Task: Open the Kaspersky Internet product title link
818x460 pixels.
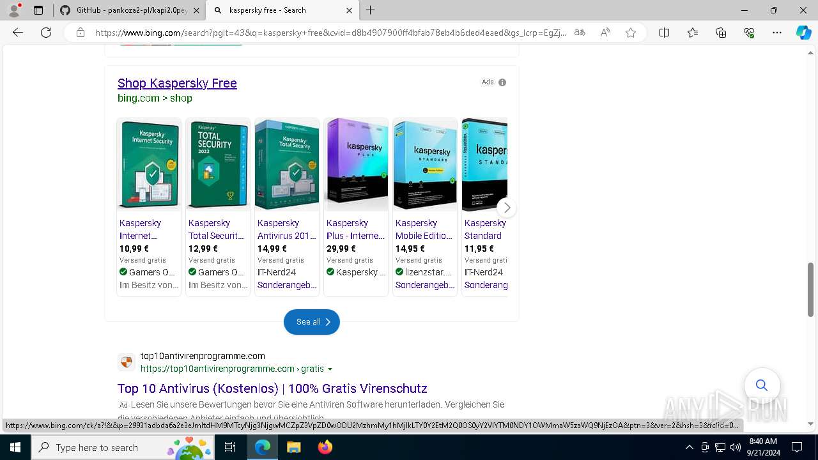Action: click(141, 229)
